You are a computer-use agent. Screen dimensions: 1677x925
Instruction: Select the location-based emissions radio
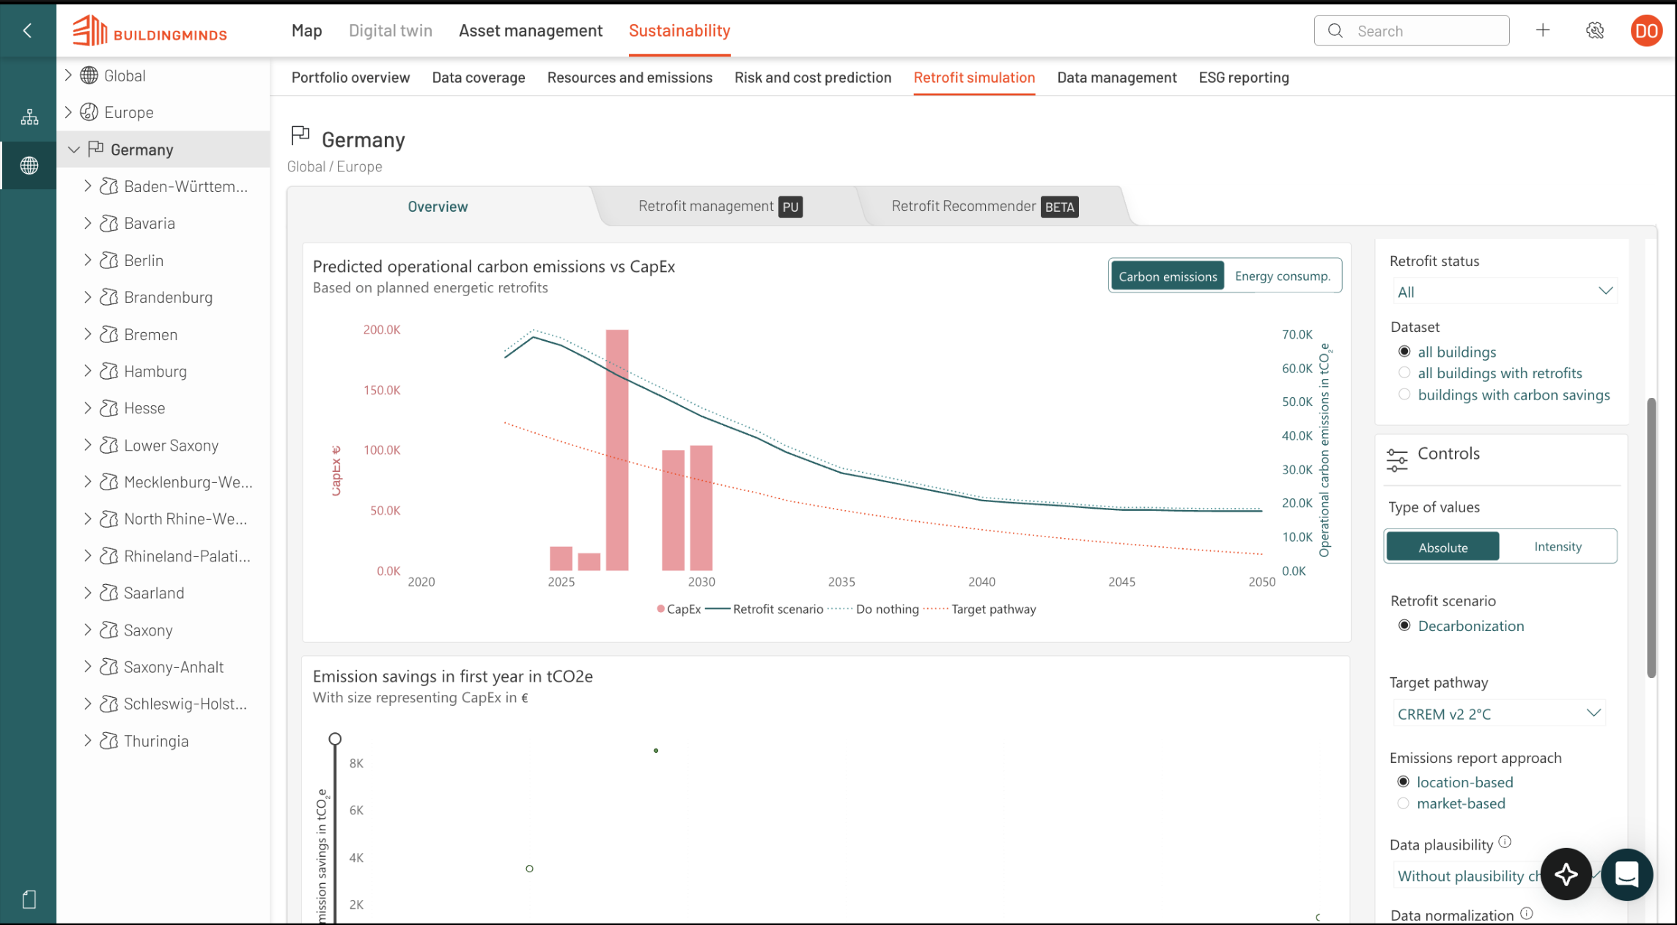click(1403, 781)
